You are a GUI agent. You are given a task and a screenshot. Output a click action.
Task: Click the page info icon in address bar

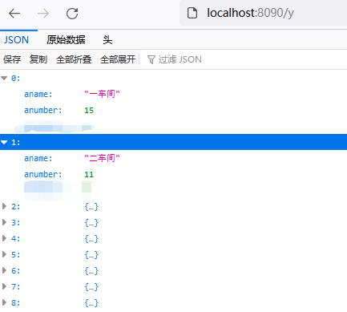[192, 13]
